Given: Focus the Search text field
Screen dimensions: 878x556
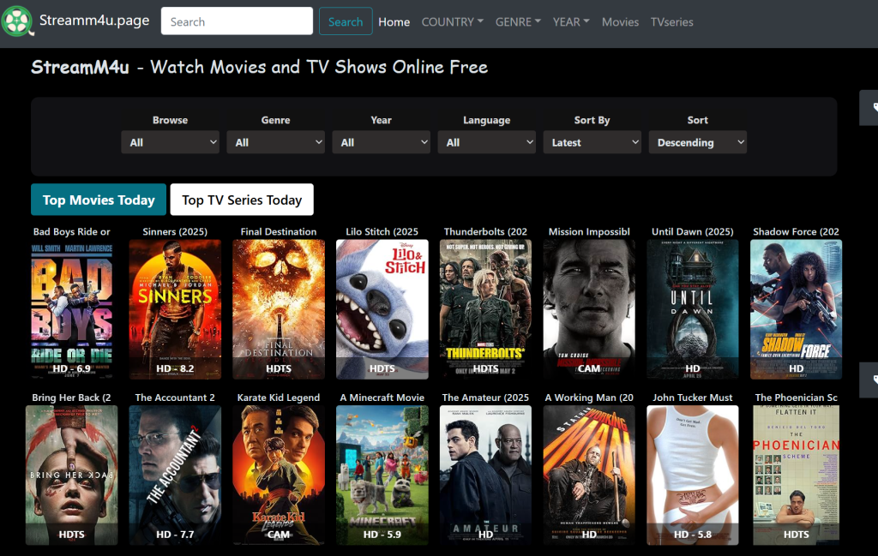Looking at the screenshot, I should pos(237,21).
